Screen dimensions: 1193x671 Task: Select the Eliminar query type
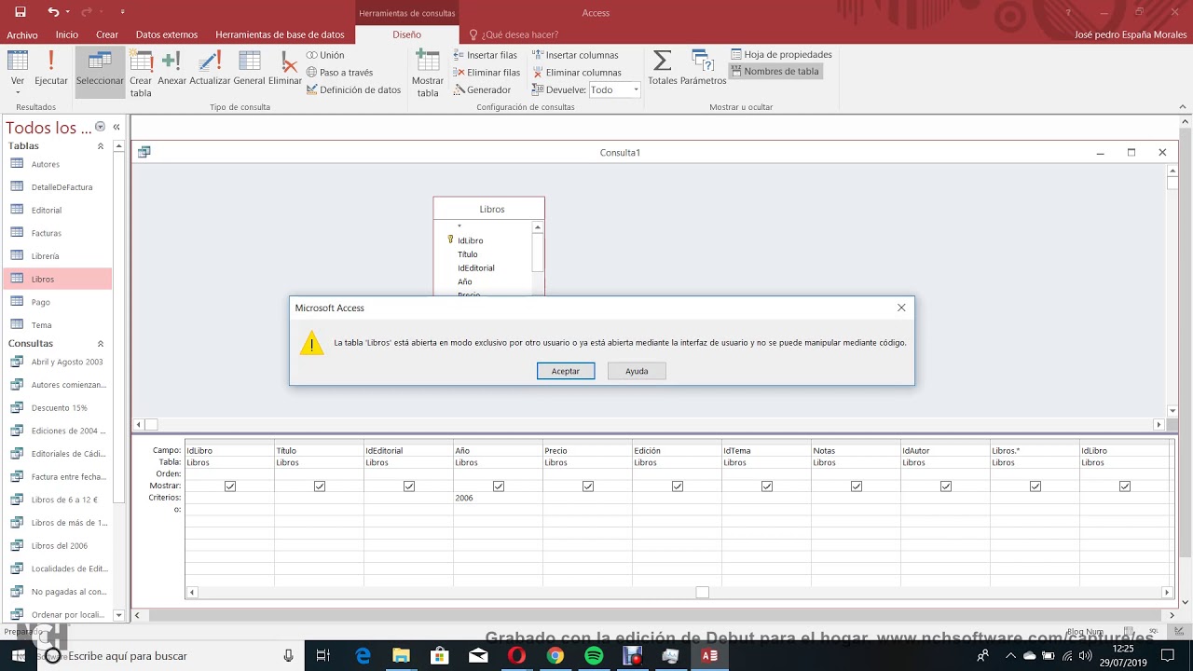coord(285,70)
